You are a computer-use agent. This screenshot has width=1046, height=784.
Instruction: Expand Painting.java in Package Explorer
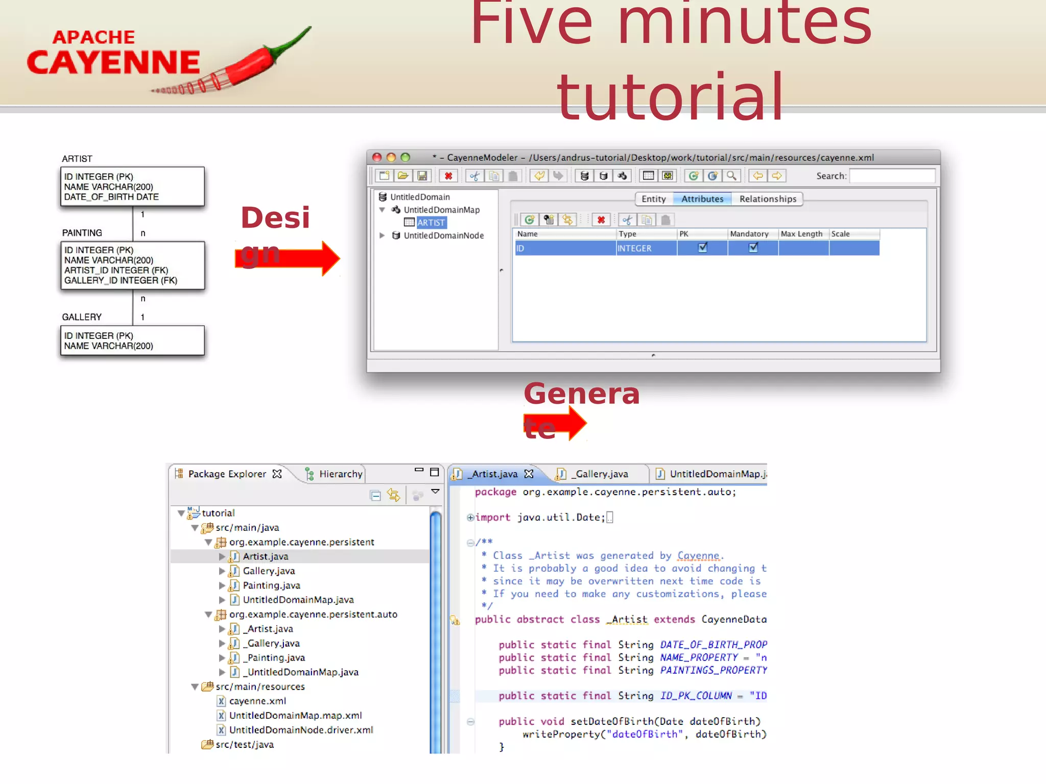point(222,585)
